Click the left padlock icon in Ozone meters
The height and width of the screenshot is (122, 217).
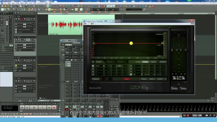[174, 78]
